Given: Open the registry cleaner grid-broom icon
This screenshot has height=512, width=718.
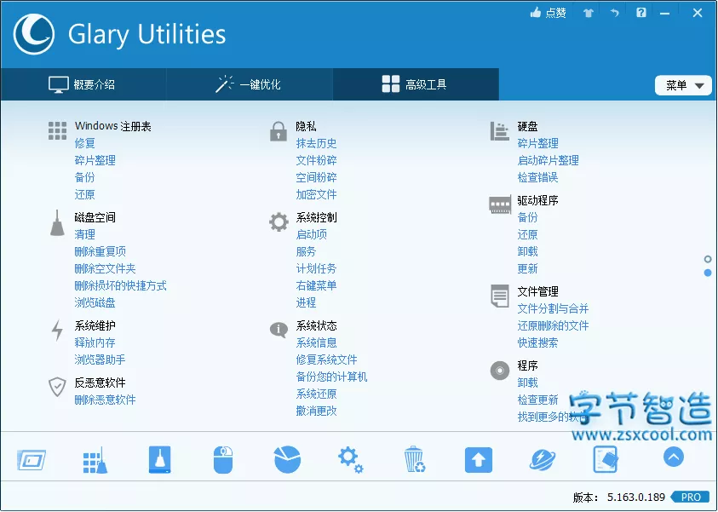Looking at the screenshot, I should pos(95,460).
